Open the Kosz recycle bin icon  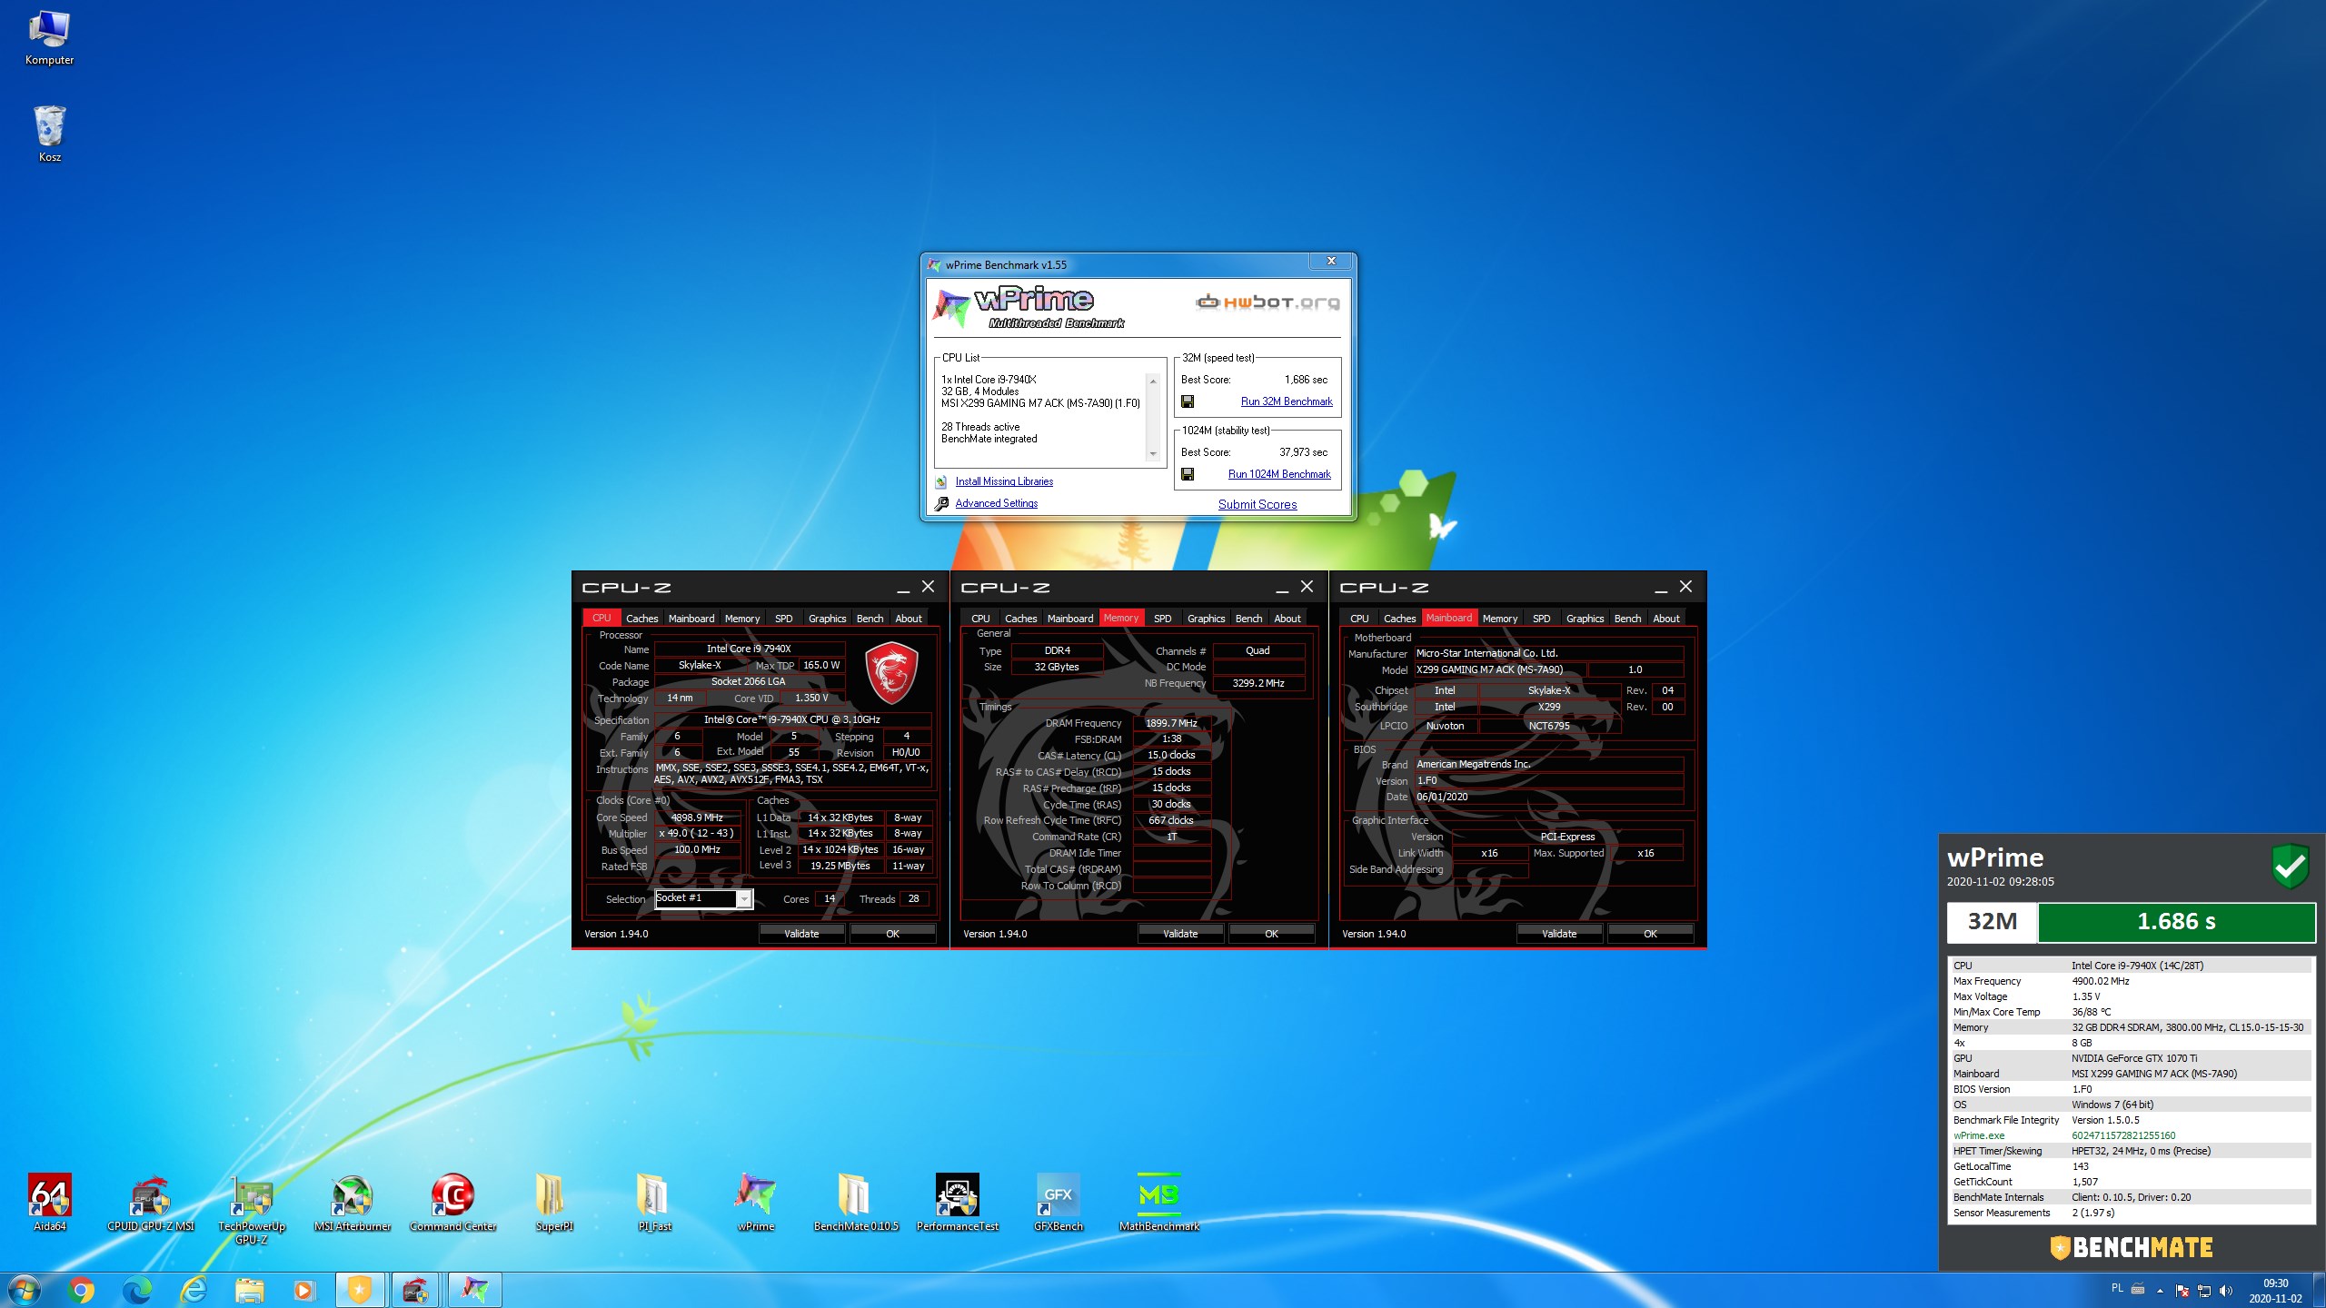pyautogui.click(x=49, y=134)
